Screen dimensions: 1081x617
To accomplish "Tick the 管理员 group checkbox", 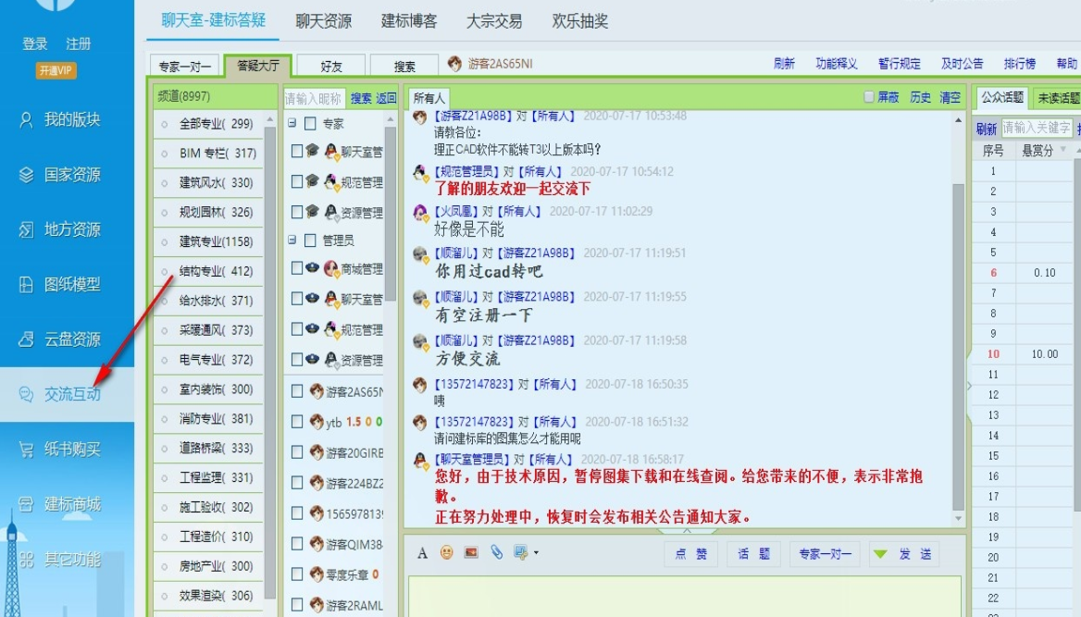I will (310, 240).
